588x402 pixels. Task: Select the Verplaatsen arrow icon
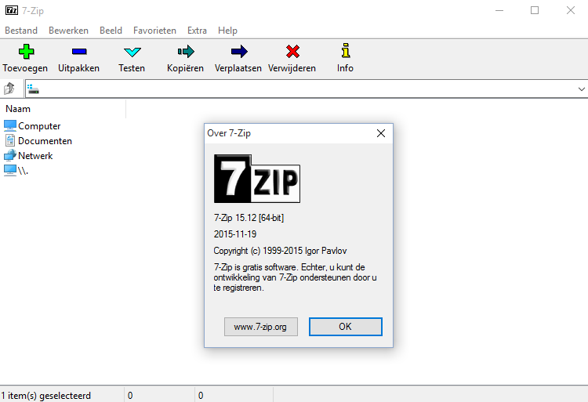click(238, 53)
